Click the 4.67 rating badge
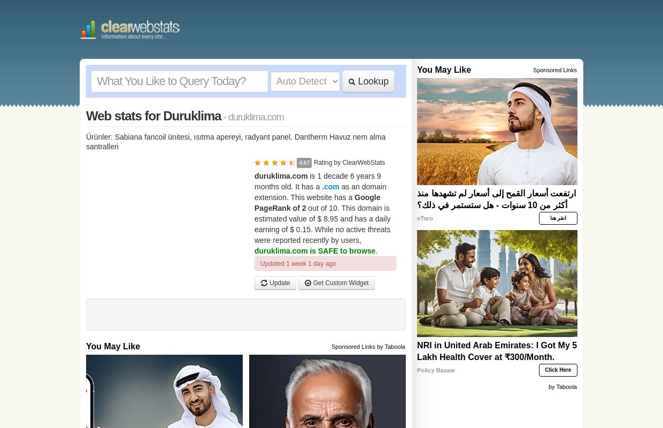Screen dimensions: 663x428 (304, 163)
